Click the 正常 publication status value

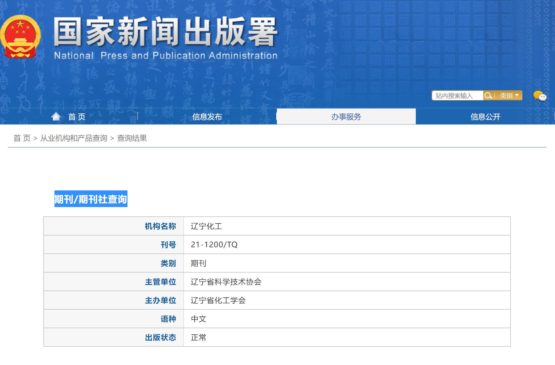point(198,337)
